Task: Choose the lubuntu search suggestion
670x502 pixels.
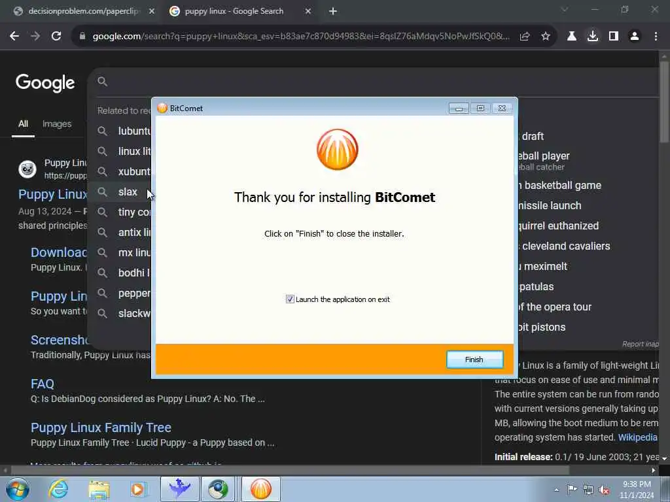Action: pos(120,131)
